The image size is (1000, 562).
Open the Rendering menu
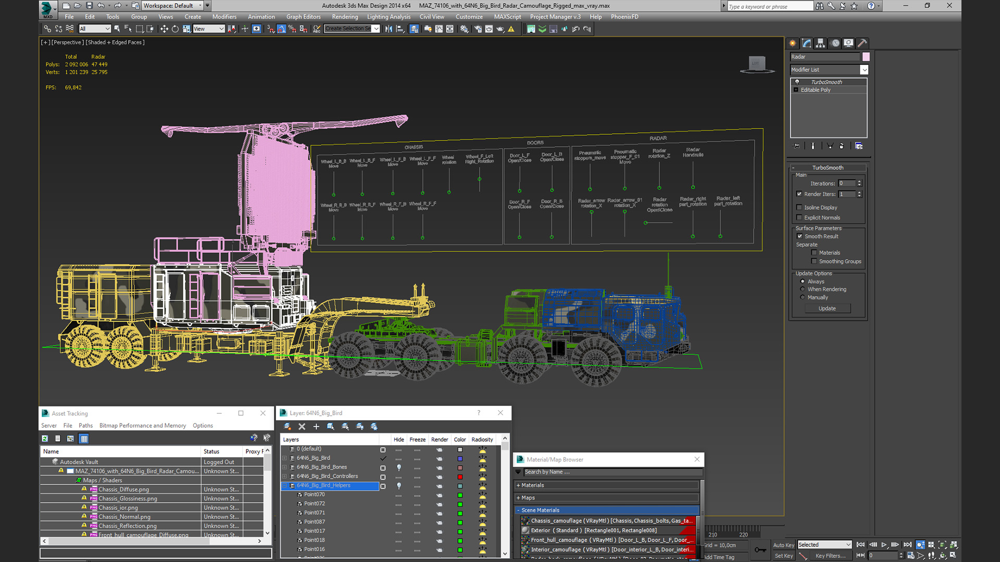click(x=345, y=17)
